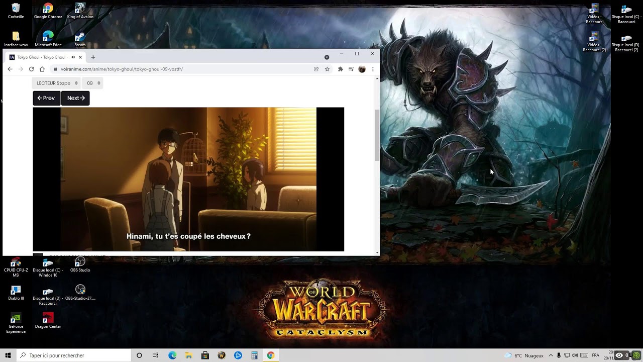Open Chrome's tab search dropdown arrow
The height and width of the screenshot is (362, 643).
point(327,57)
